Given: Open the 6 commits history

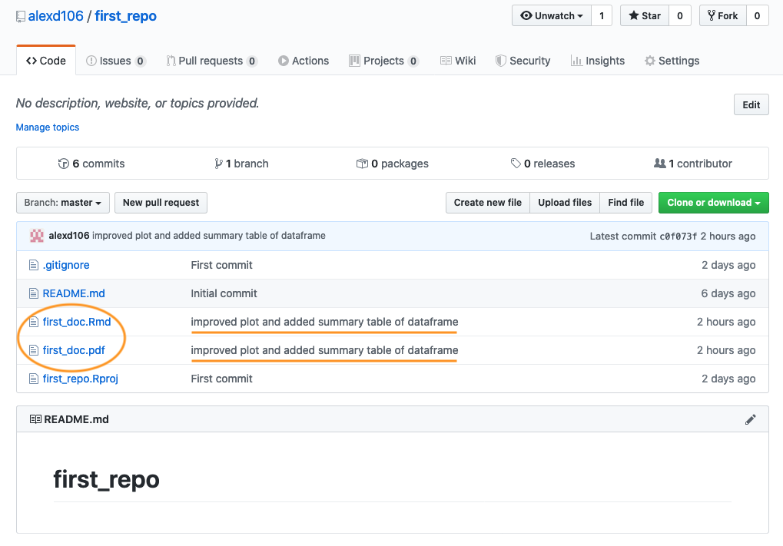Looking at the screenshot, I should (91, 164).
